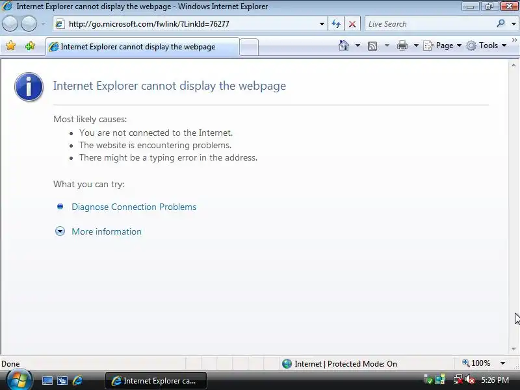Click the scrollbar up arrow
This screenshot has width=520, height=390.
513,66
